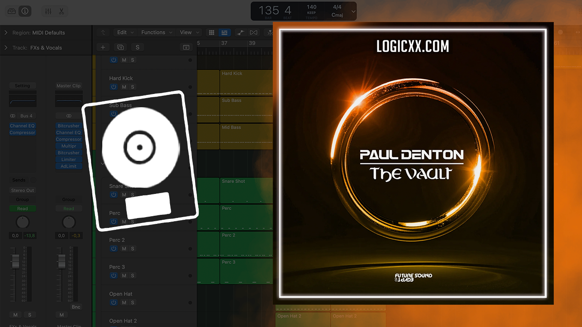Open the Library panel icon
582x327 pixels.
coord(12,11)
